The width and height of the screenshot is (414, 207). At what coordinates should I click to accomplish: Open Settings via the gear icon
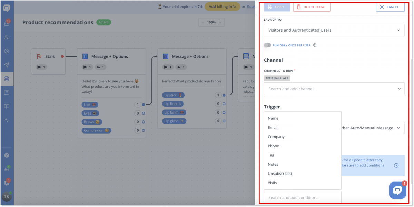(x=7, y=182)
